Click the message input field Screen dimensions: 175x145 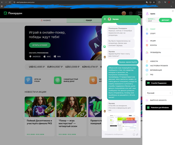tap(118, 134)
